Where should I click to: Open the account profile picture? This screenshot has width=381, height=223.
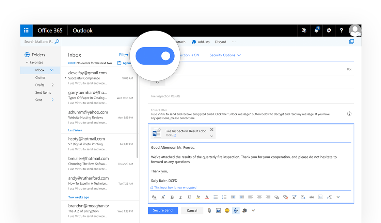pyautogui.click(x=355, y=31)
